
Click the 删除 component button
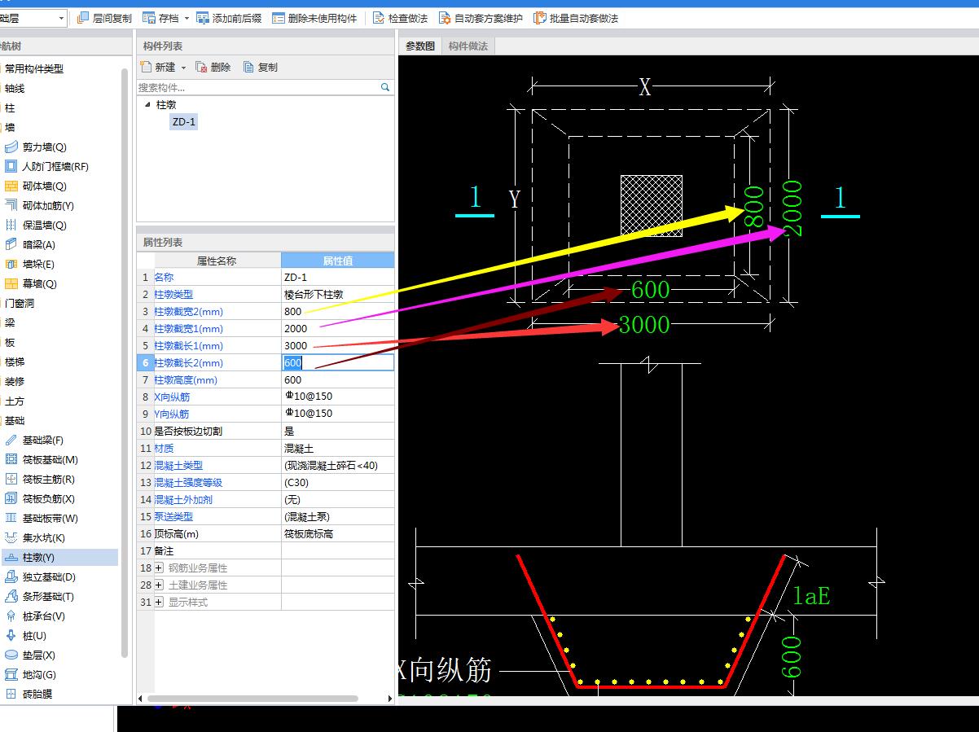click(213, 68)
